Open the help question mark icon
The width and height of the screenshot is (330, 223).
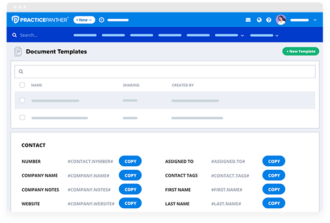tap(269, 20)
